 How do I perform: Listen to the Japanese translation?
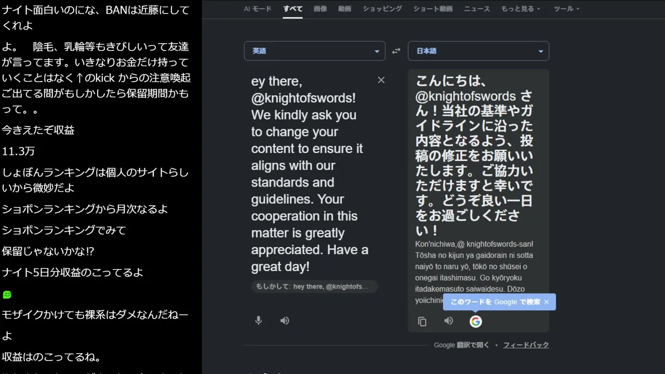pos(449,321)
